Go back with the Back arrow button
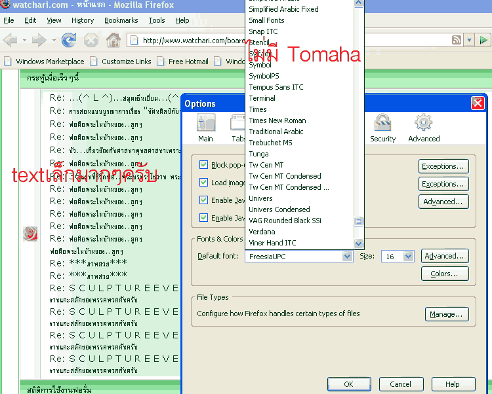Viewport: 492px width, 394px height. tap(10, 40)
